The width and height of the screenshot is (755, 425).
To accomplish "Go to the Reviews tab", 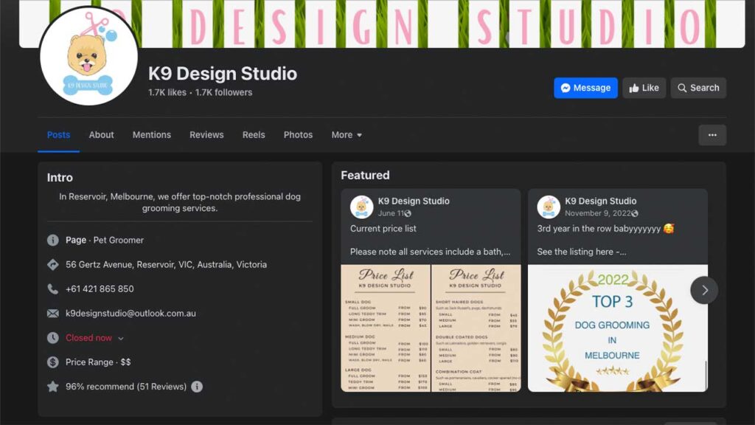I will click(206, 135).
